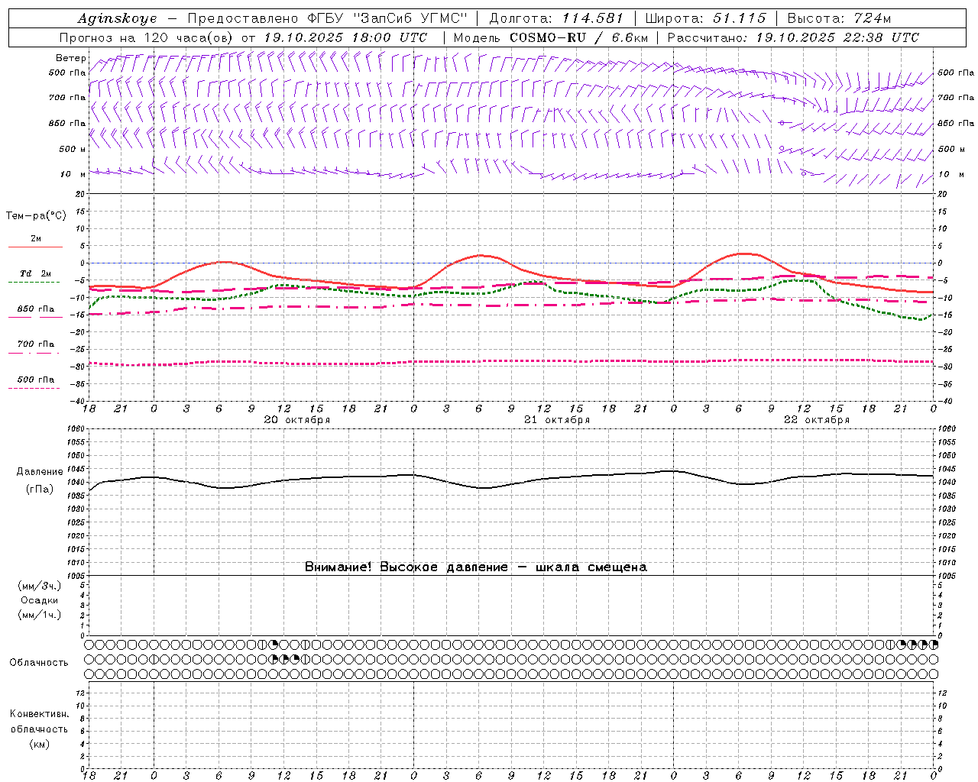Click the 20 октября date label
Viewport: 978px width, 782px height.
[297, 420]
